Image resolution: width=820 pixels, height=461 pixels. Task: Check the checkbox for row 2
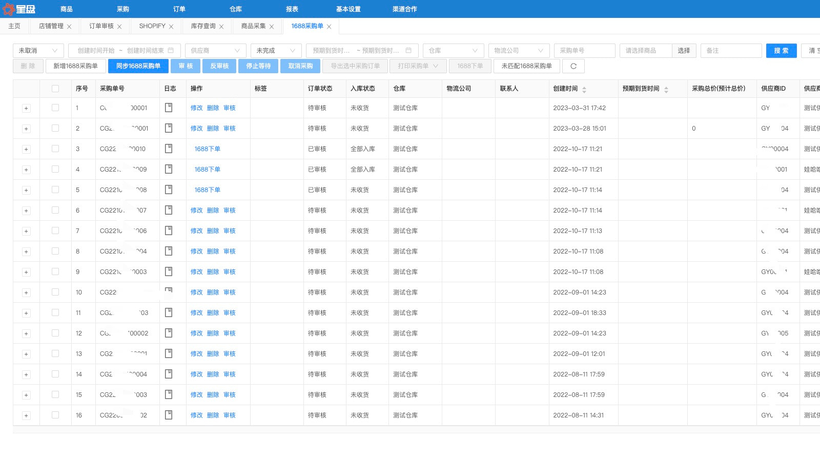click(55, 128)
